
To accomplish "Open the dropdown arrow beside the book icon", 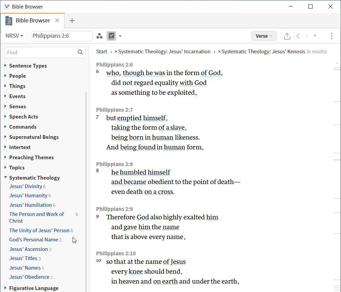I will (x=120, y=36).
